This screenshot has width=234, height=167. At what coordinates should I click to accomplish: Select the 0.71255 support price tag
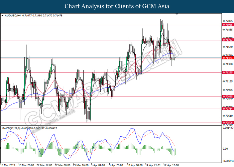[227, 72]
